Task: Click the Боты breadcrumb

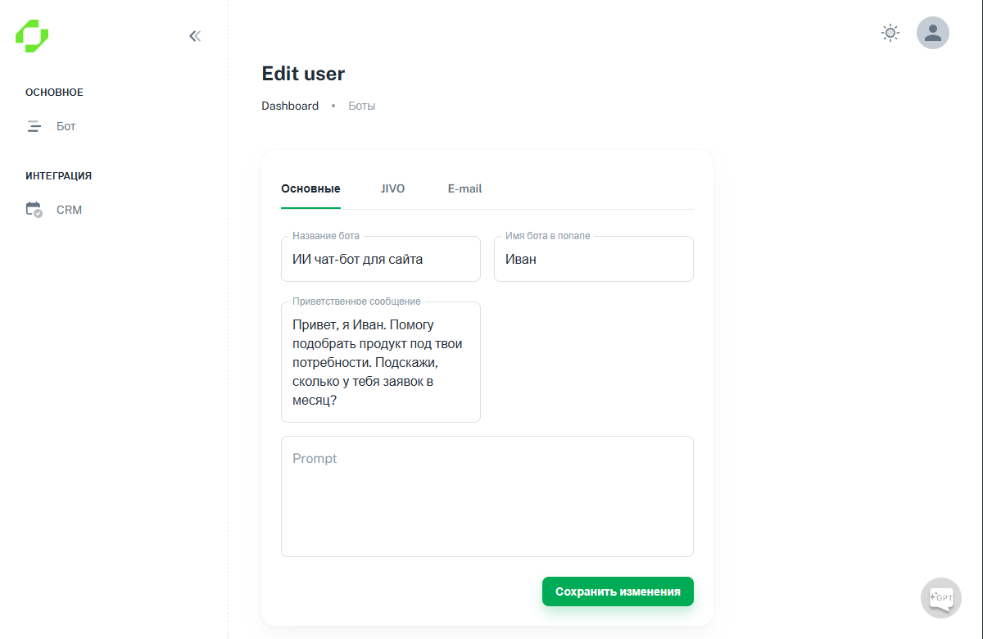Action: click(x=362, y=106)
